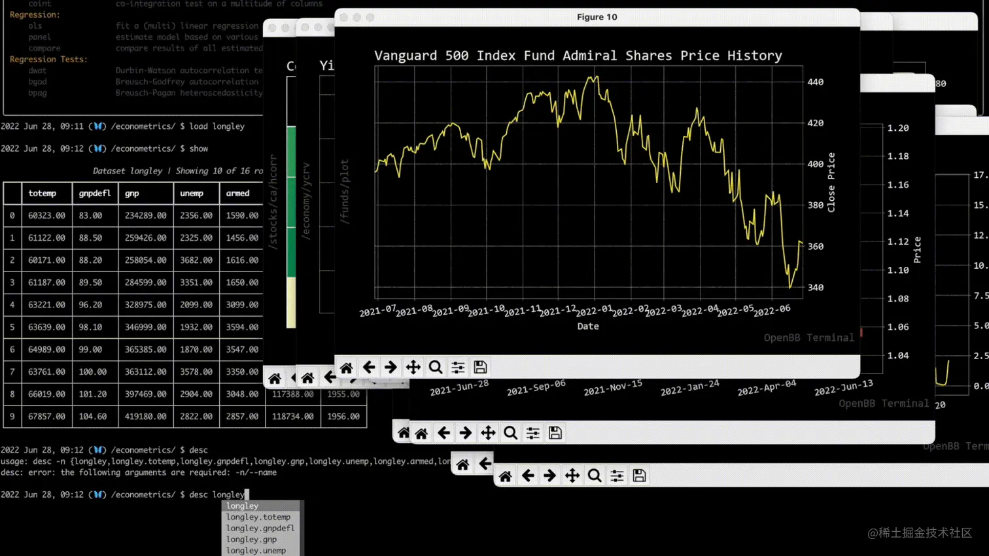
Task: Go forward to next view in Figure 10
Action: point(390,368)
